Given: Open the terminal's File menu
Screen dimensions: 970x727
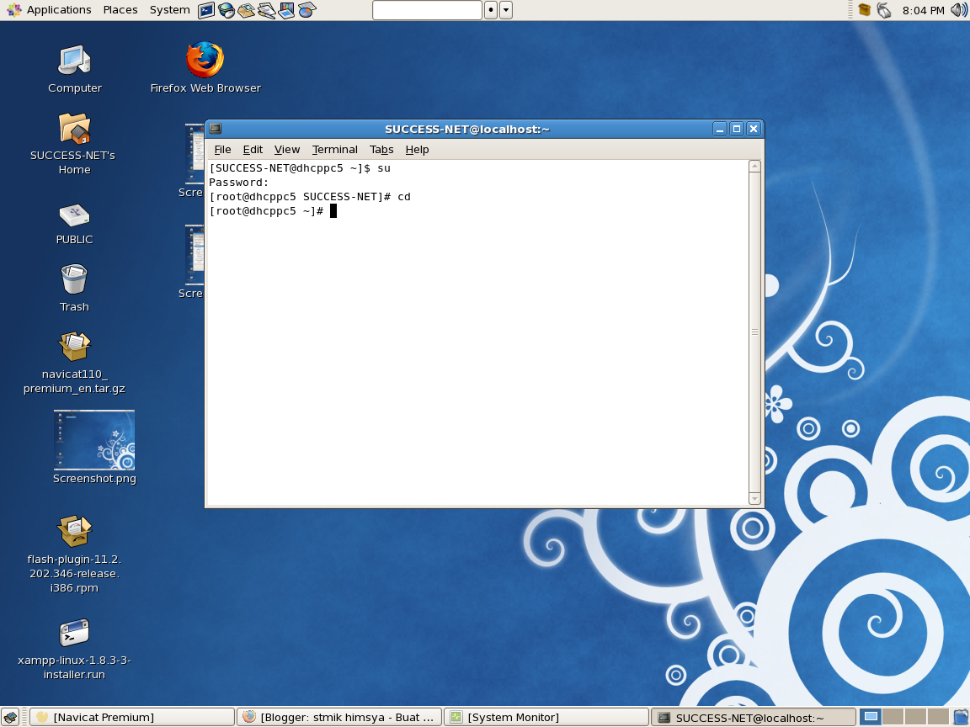Looking at the screenshot, I should 222,149.
